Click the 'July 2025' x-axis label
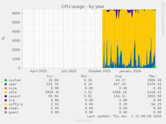 [x=69, y=71]
